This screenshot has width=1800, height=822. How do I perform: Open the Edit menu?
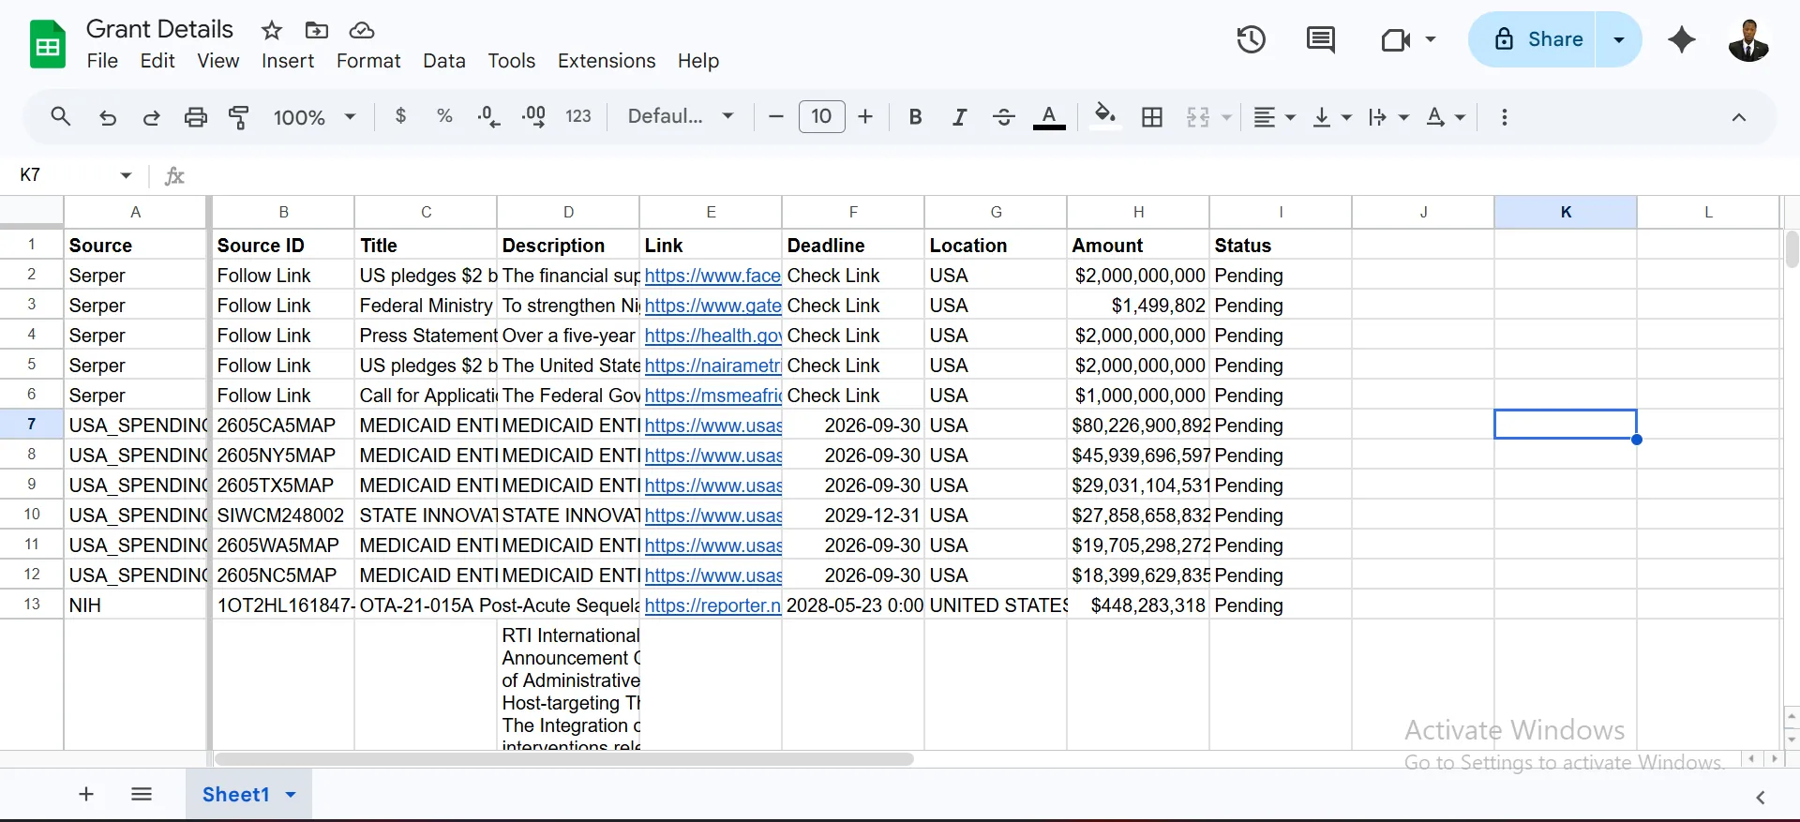pos(157,61)
